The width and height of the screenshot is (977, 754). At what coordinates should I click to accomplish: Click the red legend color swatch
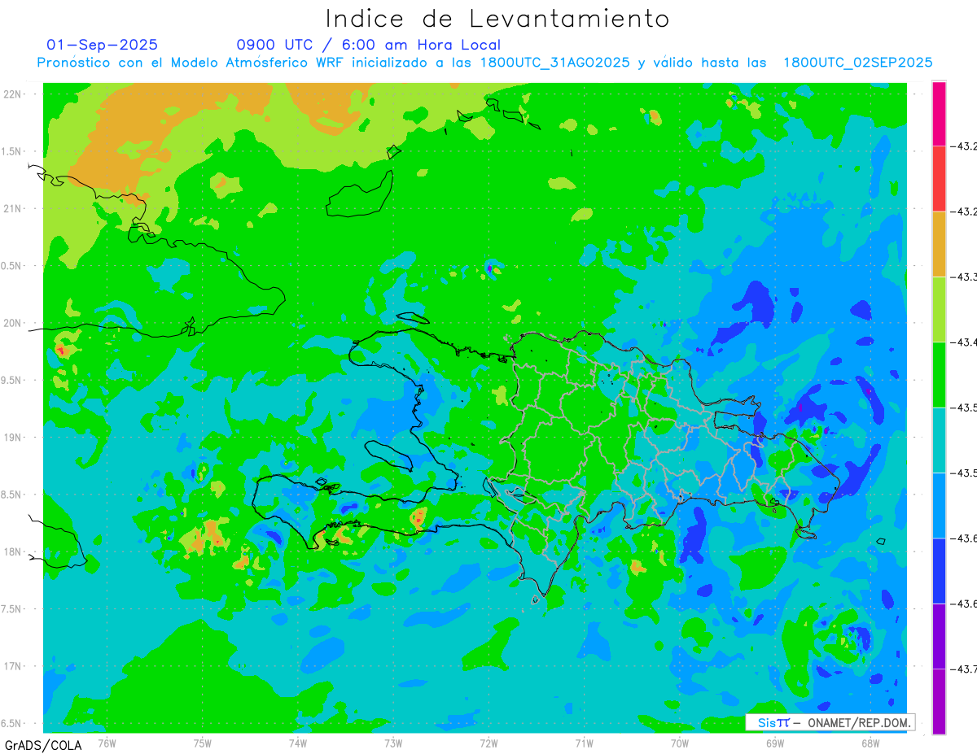(939, 179)
